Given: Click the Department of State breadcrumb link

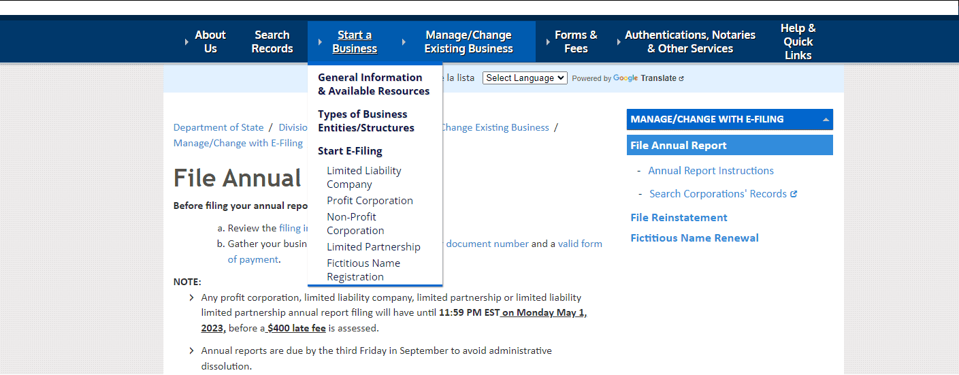Looking at the screenshot, I should point(218,128).
